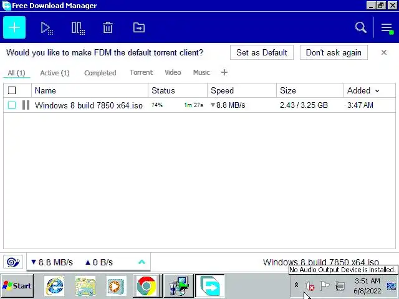Click the network tray icon
The height and width of the screenshot is (299, 399).
(339, 286)
